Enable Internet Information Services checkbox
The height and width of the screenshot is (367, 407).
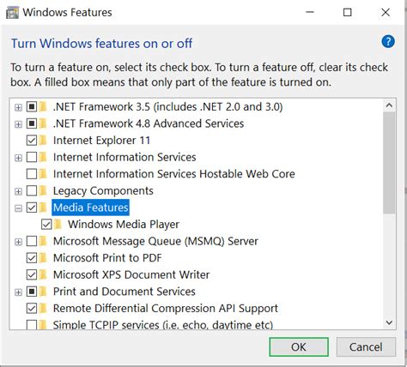(32, 157)
